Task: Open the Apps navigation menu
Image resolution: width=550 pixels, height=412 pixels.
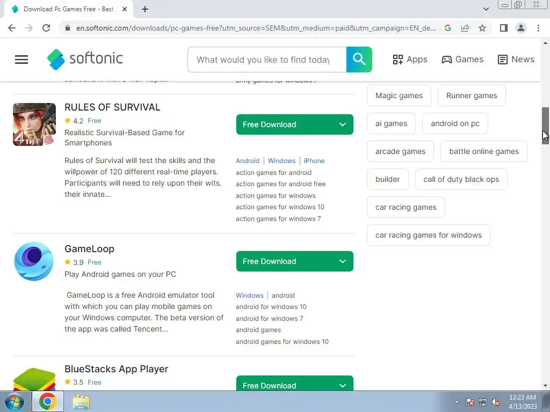Action: click(410, 59)
